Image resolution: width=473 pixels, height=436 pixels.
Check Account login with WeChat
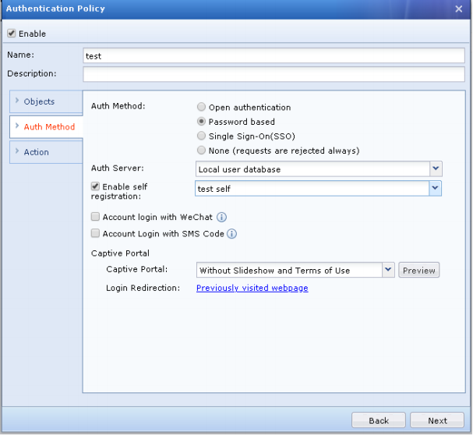tap(95, 217)
